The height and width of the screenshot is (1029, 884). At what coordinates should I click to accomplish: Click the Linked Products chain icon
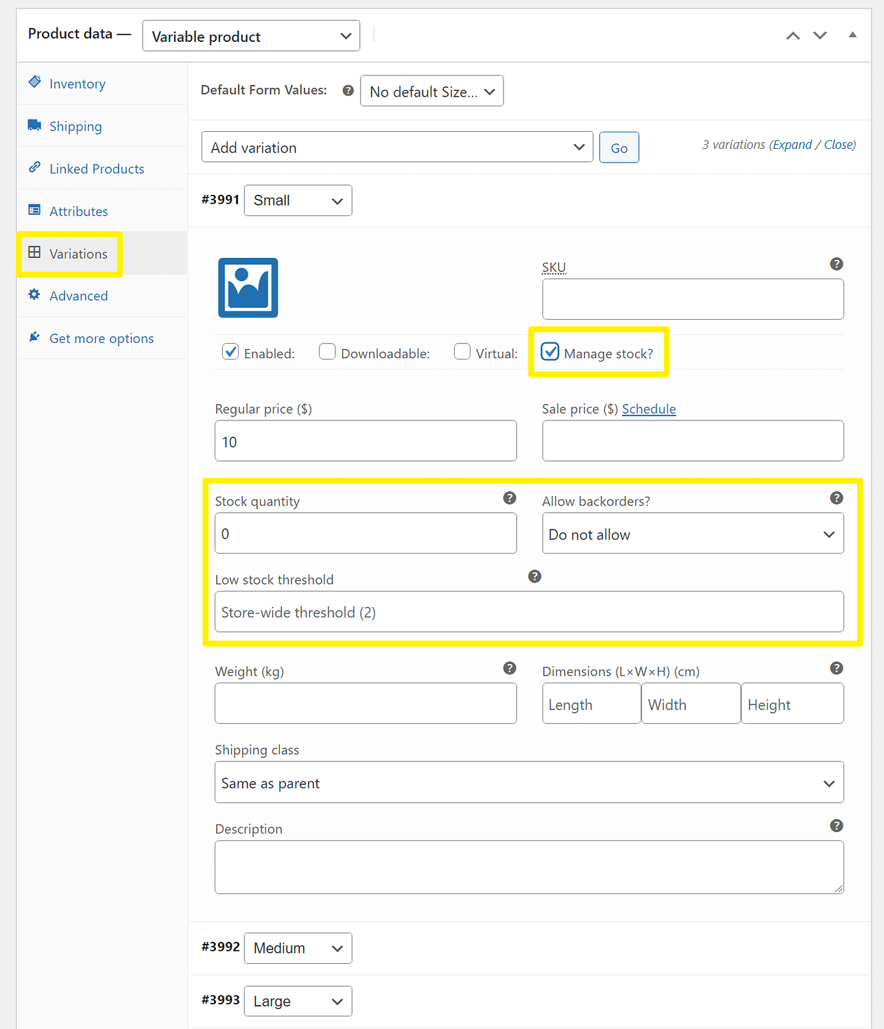pyautogui.click(x=34, y=167)
